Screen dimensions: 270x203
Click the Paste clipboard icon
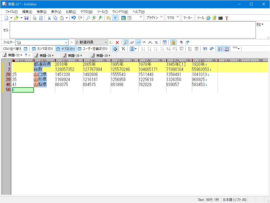pos(62,18)
